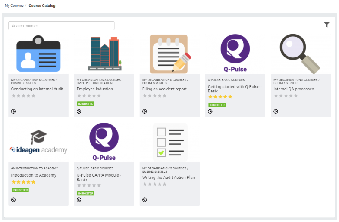Open Writing the Audit Action Plan title
339x222 pixels.
pos(168,178)
